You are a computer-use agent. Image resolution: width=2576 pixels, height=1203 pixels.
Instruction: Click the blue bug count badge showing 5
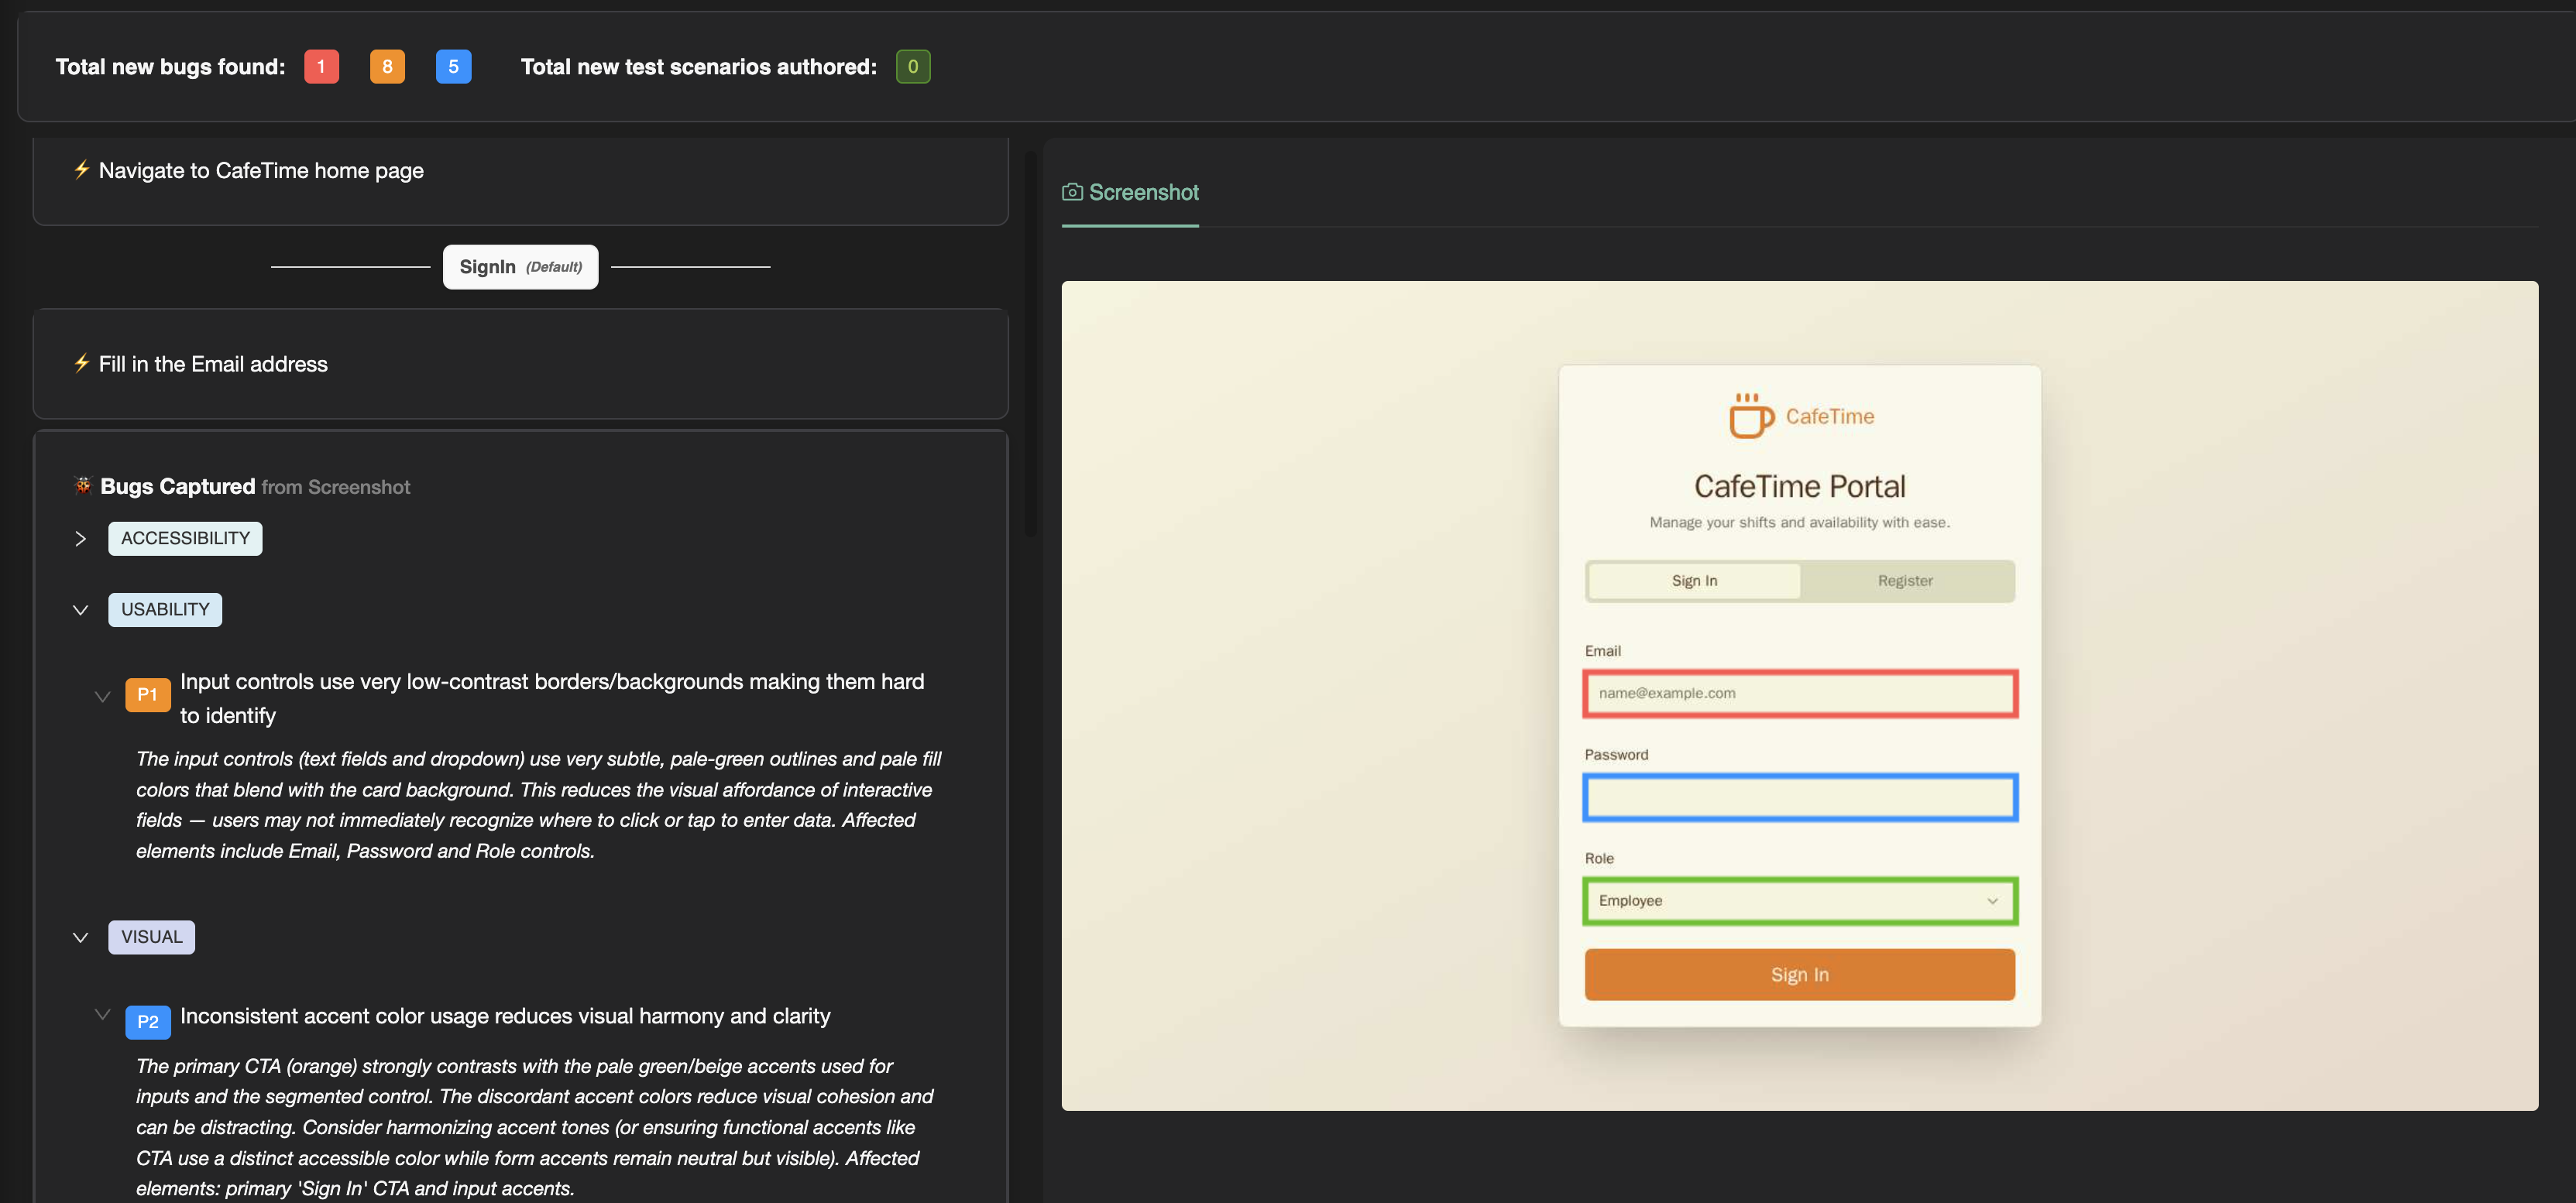coord(453,67)
